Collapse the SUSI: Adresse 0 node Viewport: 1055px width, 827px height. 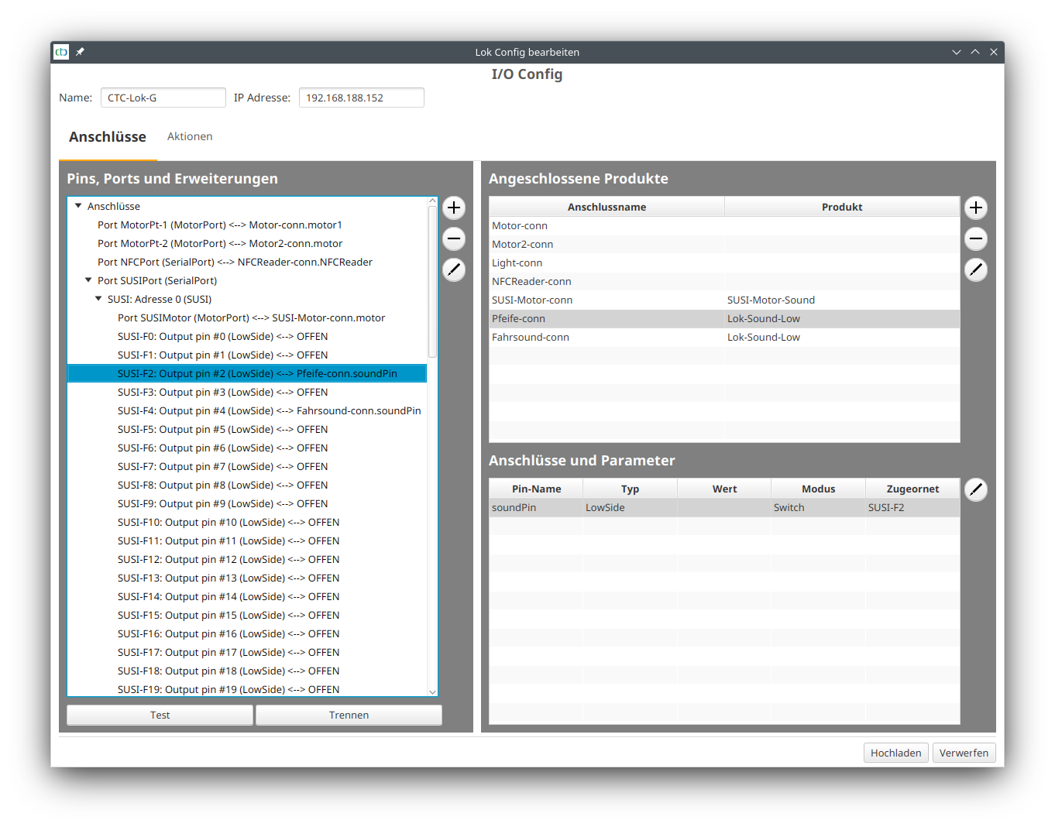coord(98,299)
